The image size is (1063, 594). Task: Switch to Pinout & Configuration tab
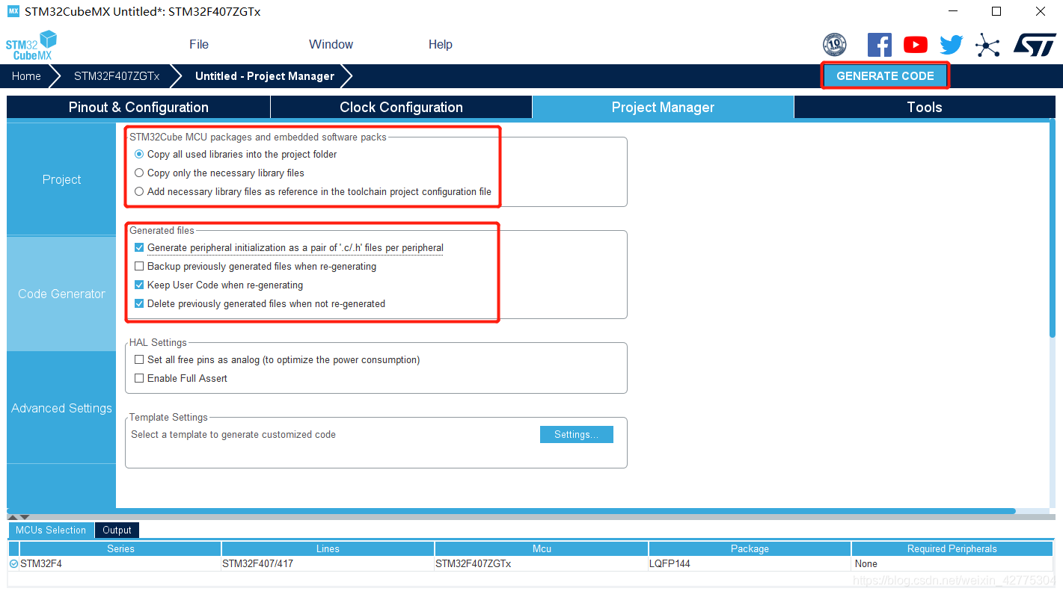[138, 108]
